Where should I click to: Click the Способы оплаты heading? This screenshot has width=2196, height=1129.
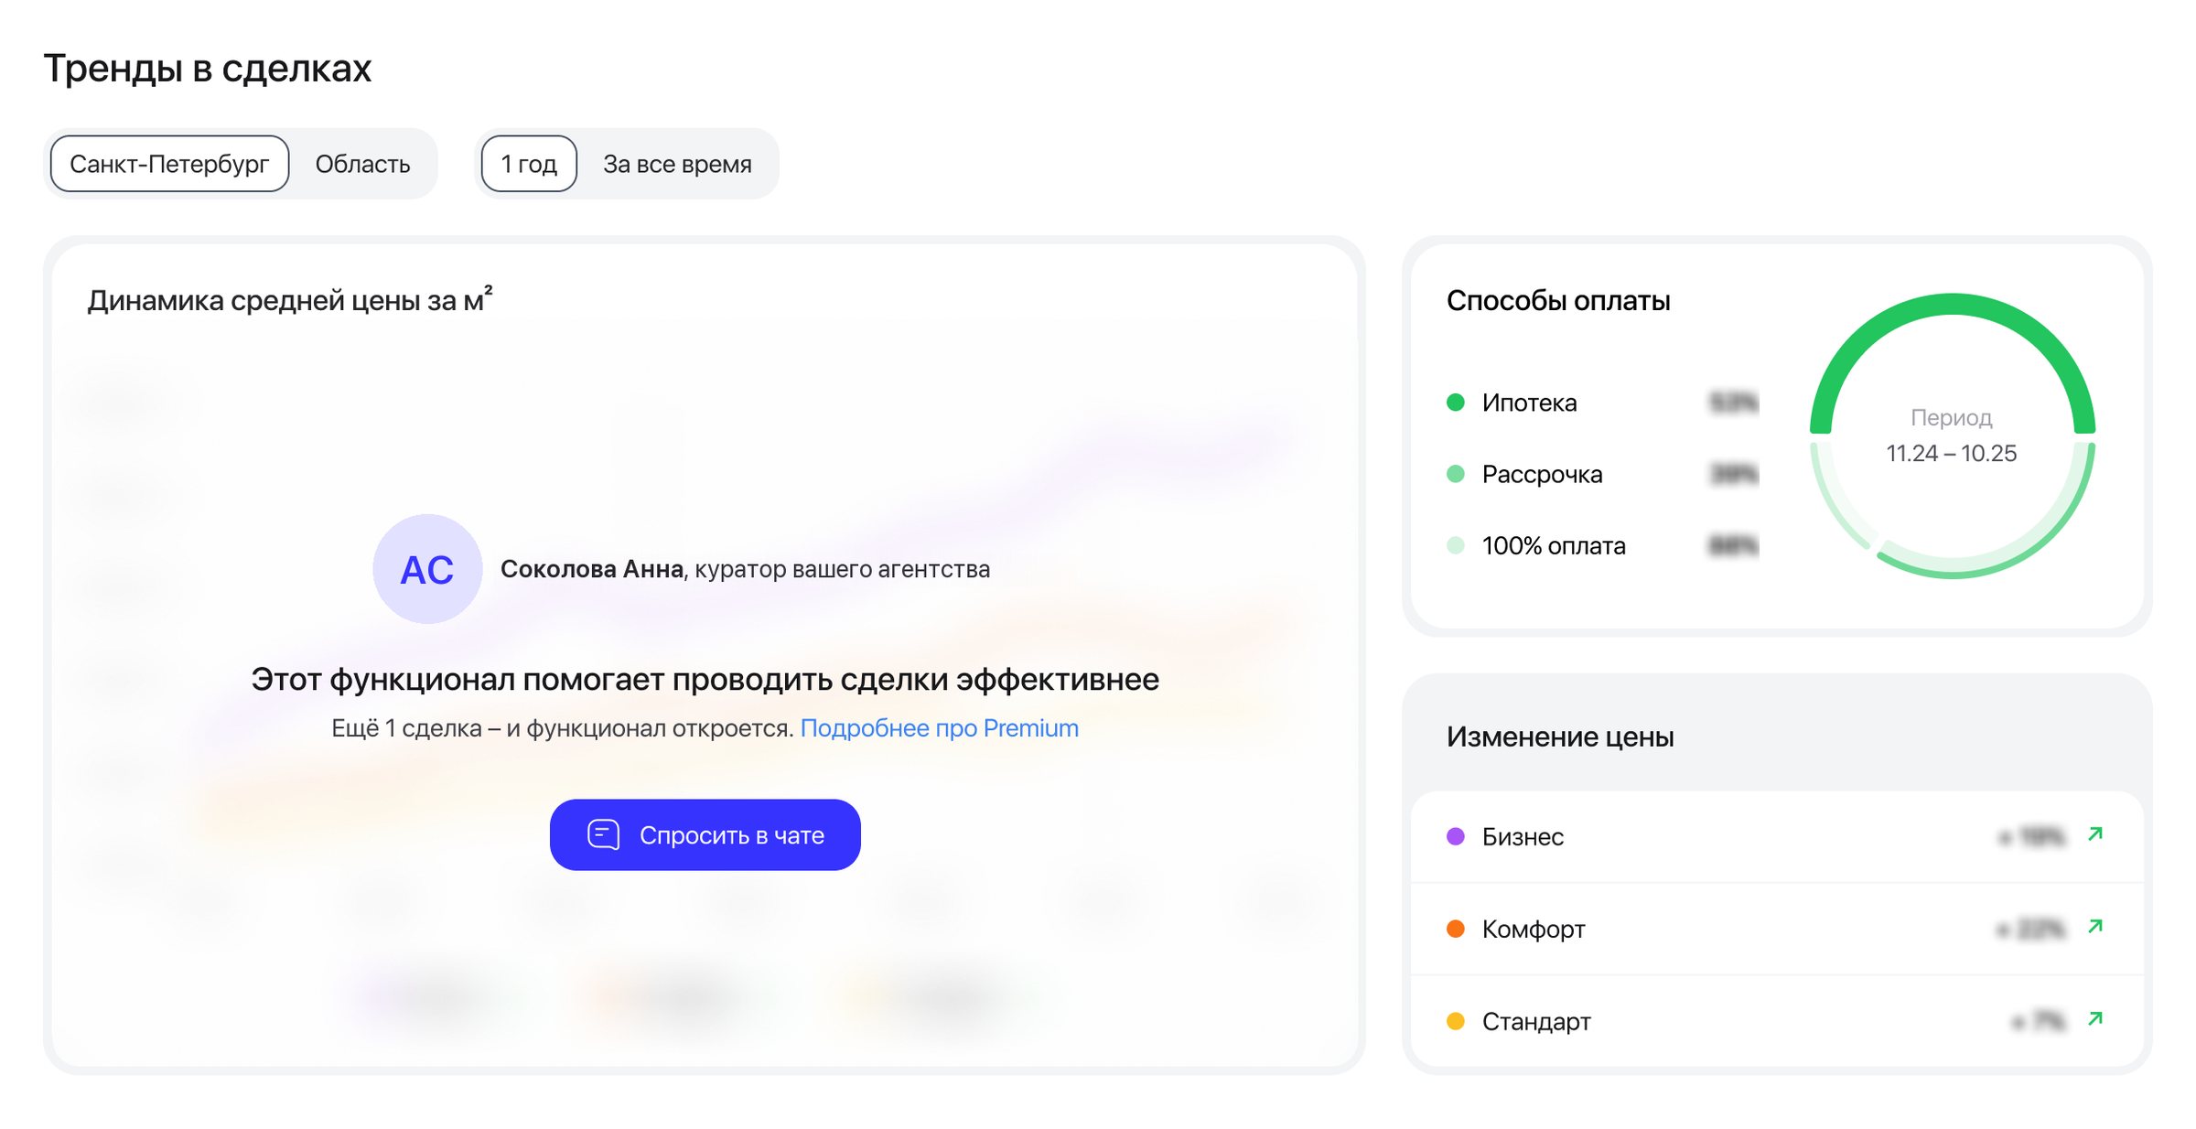click(x=1558, y=301)
